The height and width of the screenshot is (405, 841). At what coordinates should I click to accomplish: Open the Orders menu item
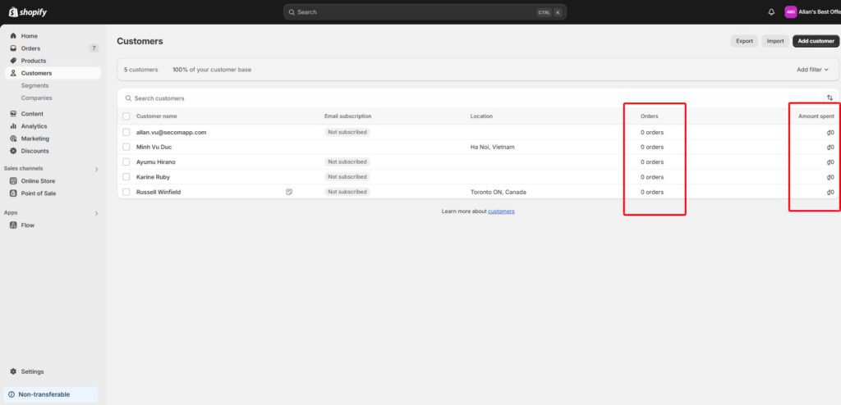(30, 48)
